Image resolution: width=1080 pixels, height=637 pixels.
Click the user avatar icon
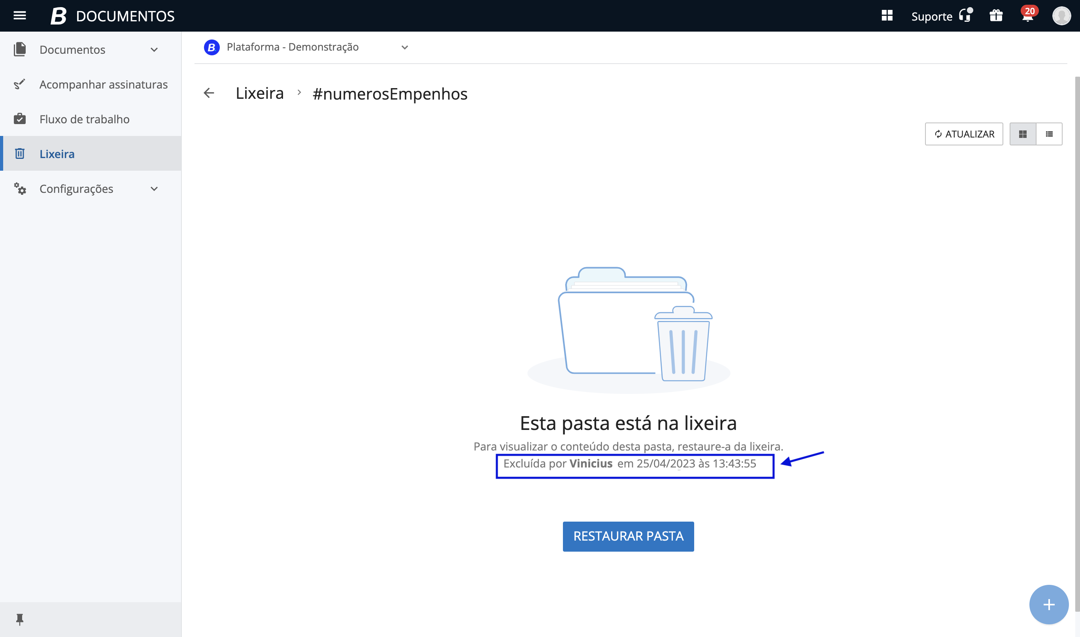click(x=1061, y=16)
